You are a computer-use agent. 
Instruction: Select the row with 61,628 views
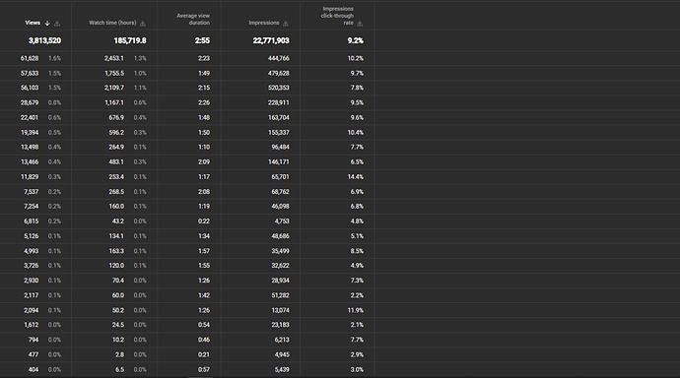pos(187,58)
